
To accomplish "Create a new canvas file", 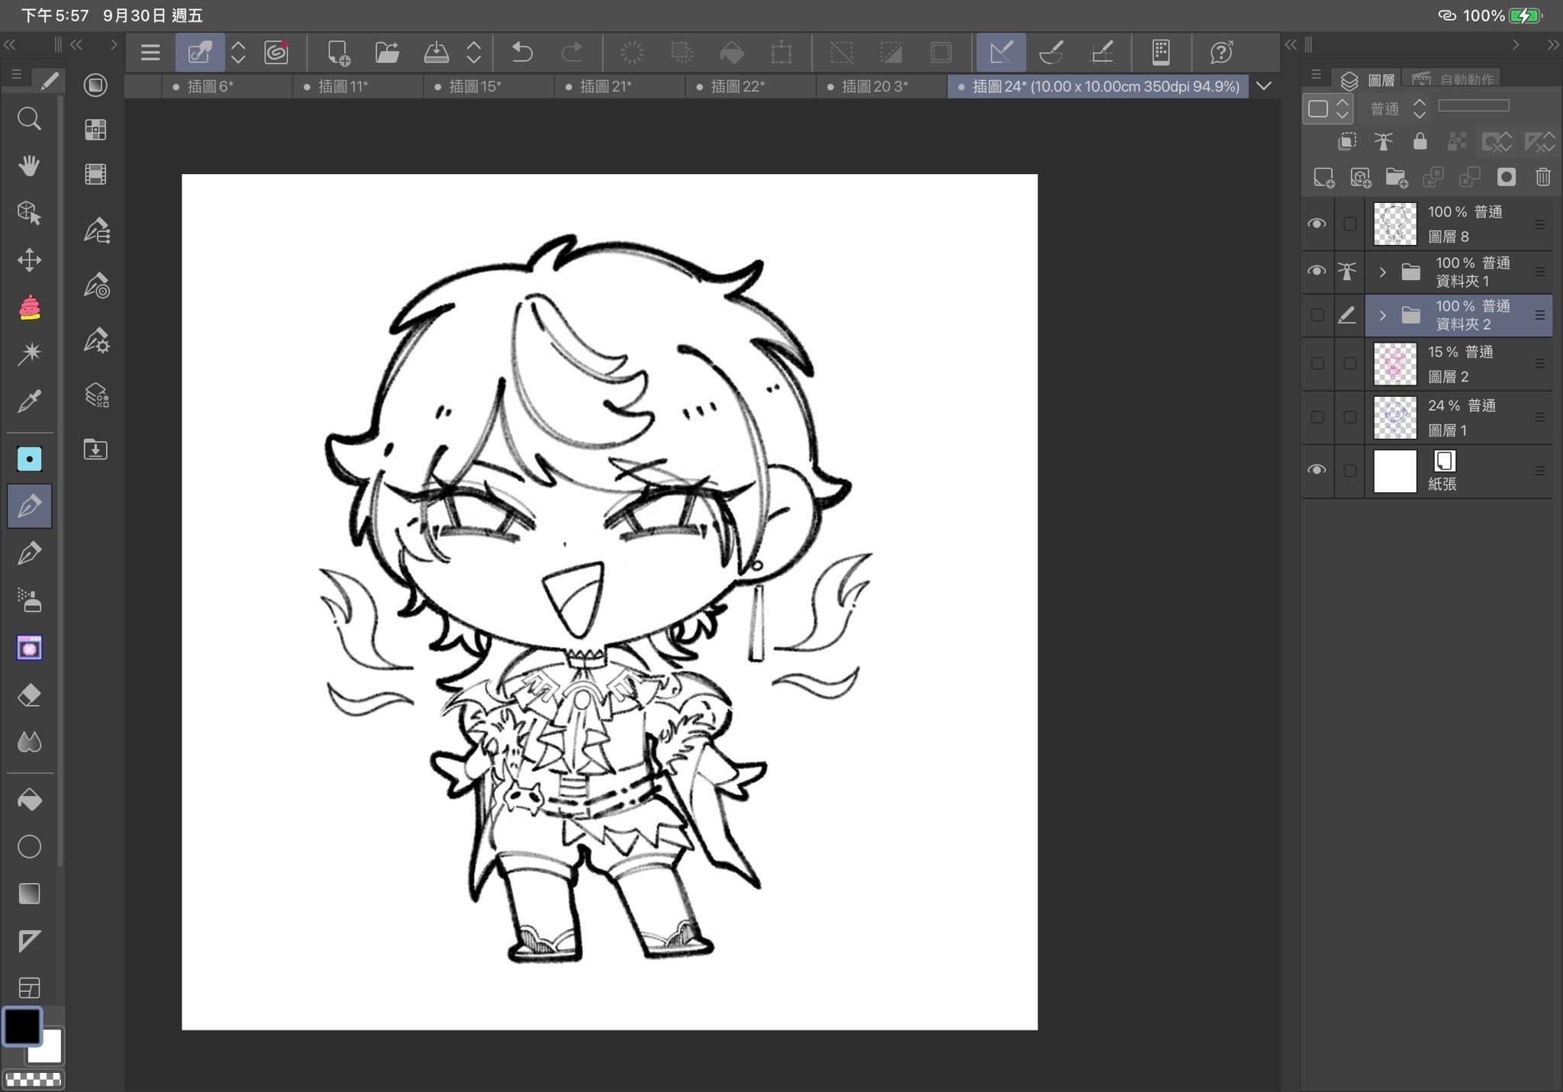I will tap(338, 52).
